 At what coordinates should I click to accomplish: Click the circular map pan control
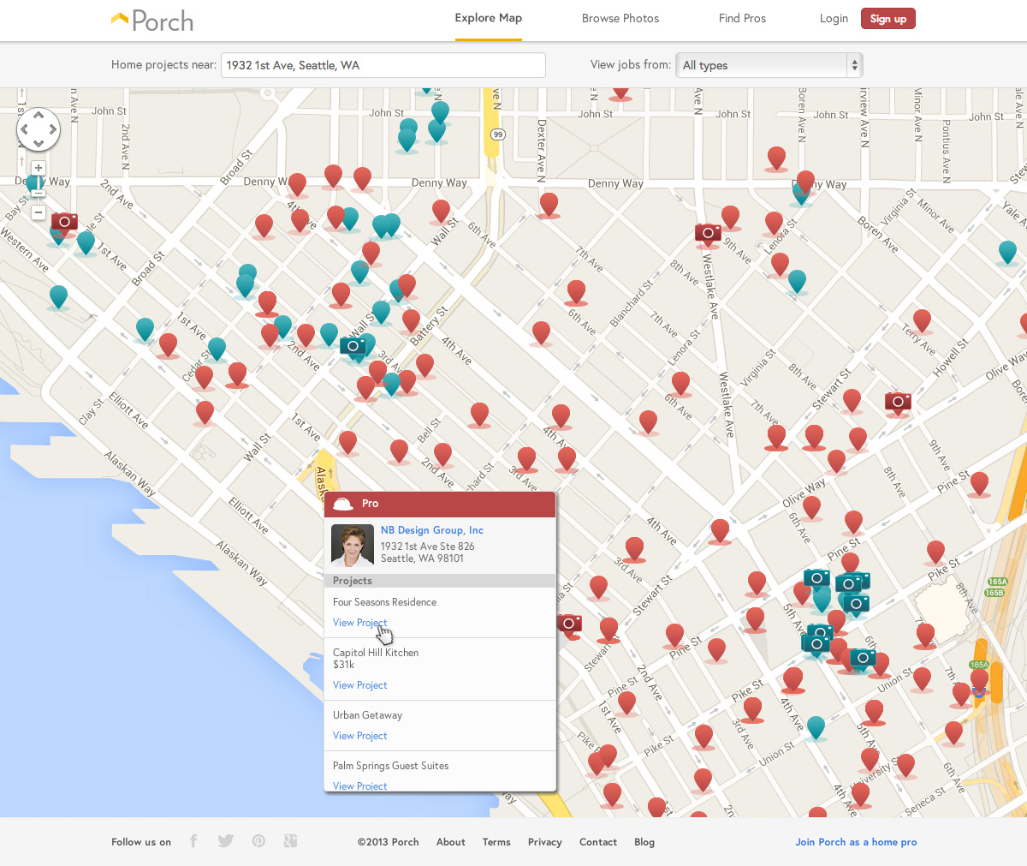click(39, 130)
